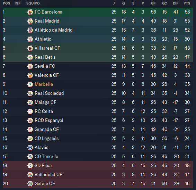Click the POS column header
196x190 pixels.
point(7,3)
